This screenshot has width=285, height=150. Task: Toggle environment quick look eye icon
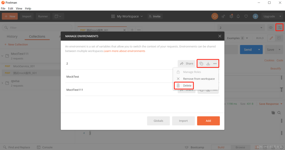coord(271,28)
